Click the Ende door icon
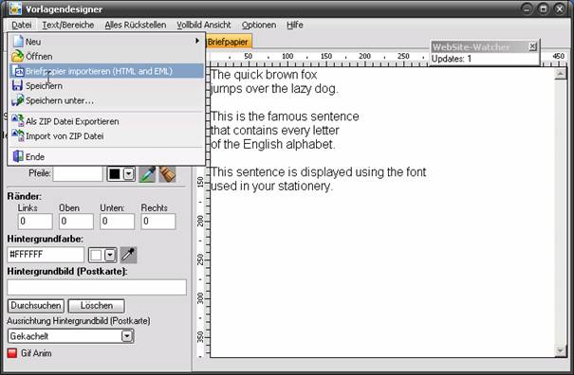Image resolution: width=574 pixels, height=375 pixels. [18, 156]
